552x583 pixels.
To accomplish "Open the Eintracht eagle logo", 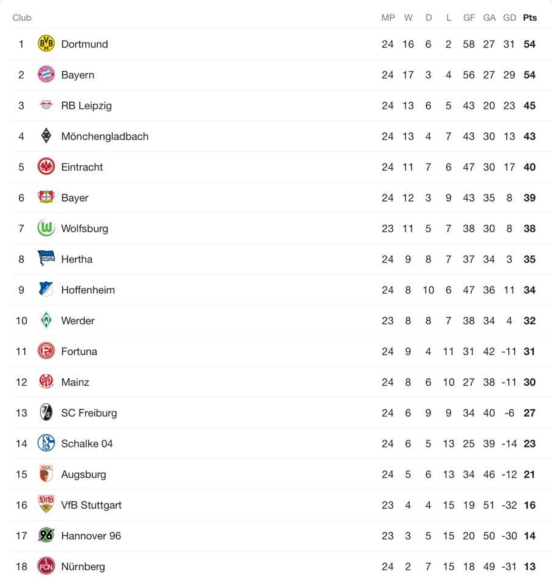I will 46,166.
